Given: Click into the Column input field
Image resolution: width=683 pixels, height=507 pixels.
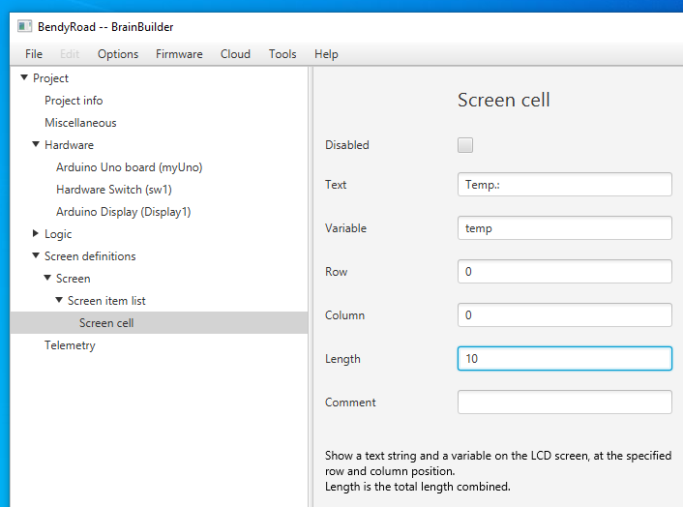Looking at the screenshot, I should pyautogui.click(x=565, y=314).
